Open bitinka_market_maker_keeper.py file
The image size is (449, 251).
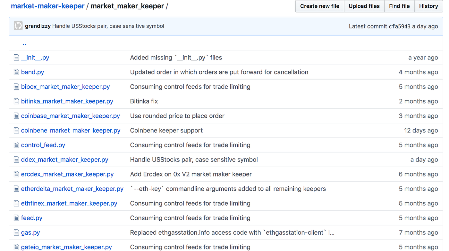[x=67, y=101]
